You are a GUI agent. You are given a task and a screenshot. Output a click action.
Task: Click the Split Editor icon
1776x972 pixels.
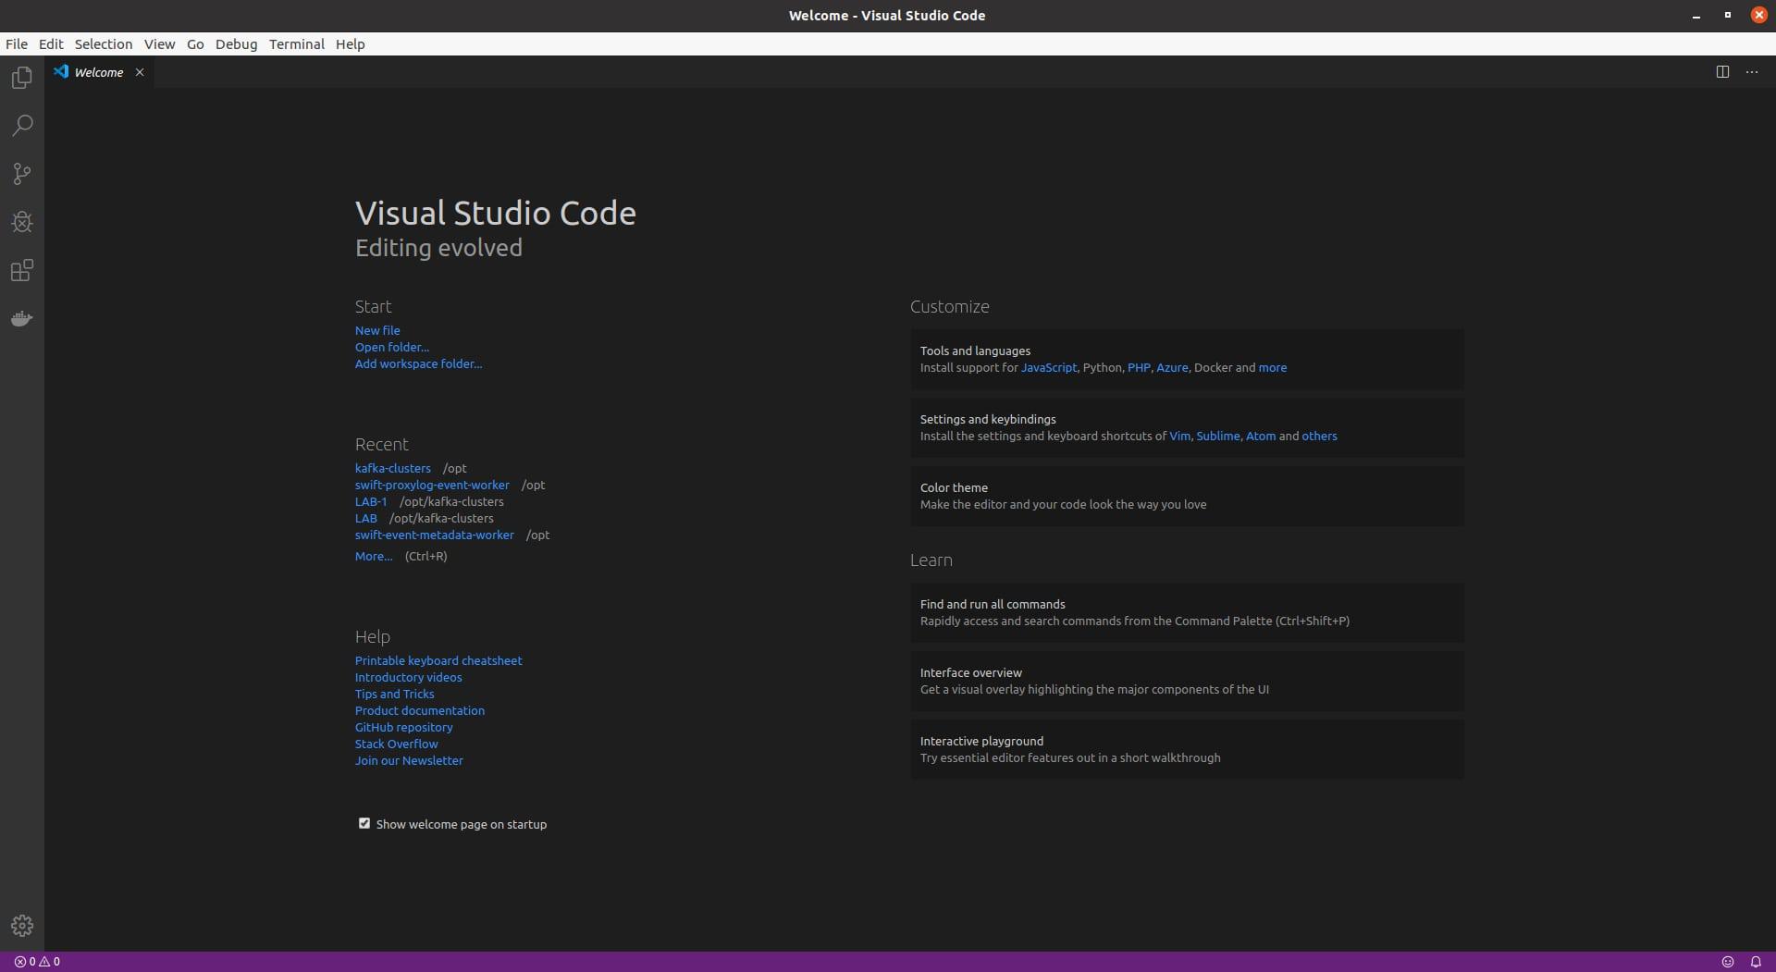pos(1722,72)
